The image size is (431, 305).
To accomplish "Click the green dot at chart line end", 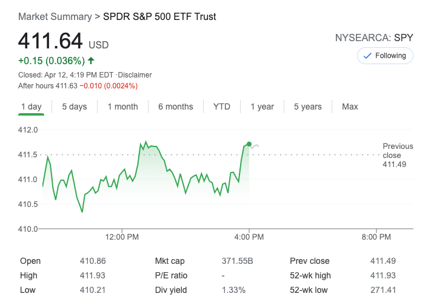I will [249, 143].
